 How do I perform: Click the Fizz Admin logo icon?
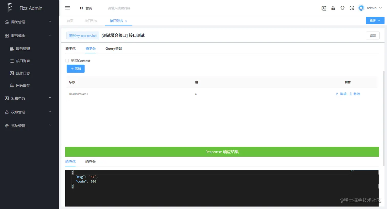pyautogui.click(x=9, y=8)
